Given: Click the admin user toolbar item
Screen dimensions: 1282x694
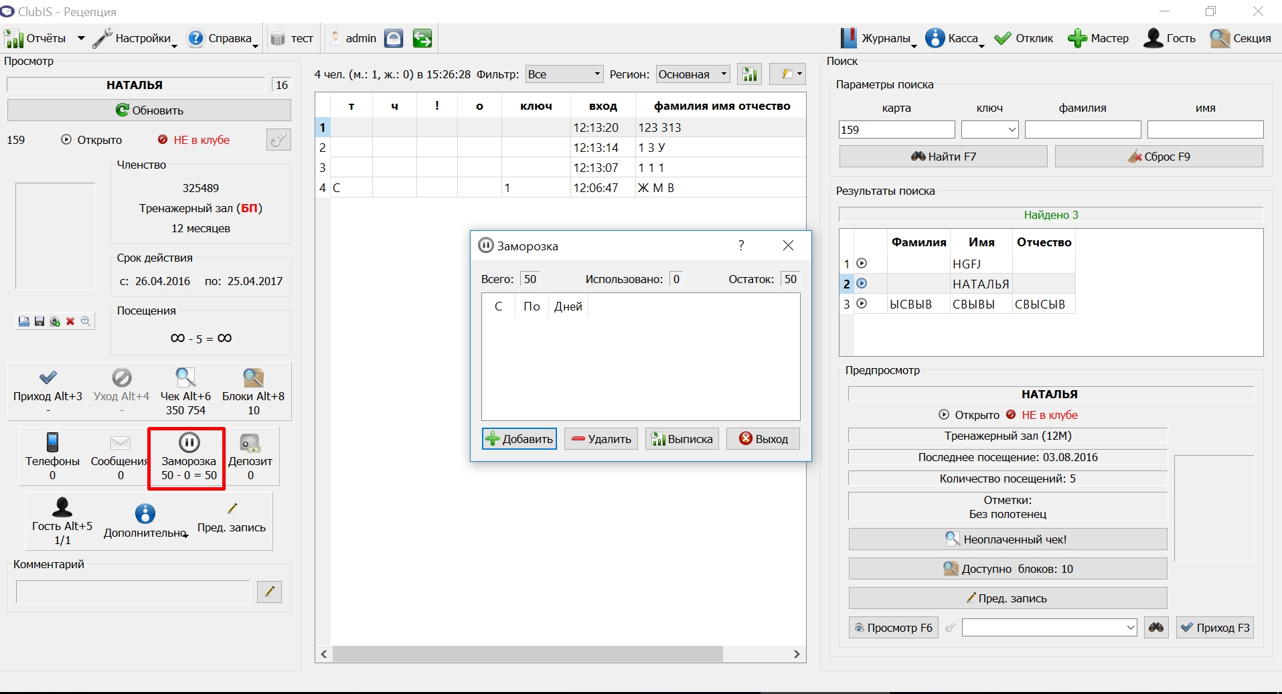Looking at the screenshot, I should point(353,39).
